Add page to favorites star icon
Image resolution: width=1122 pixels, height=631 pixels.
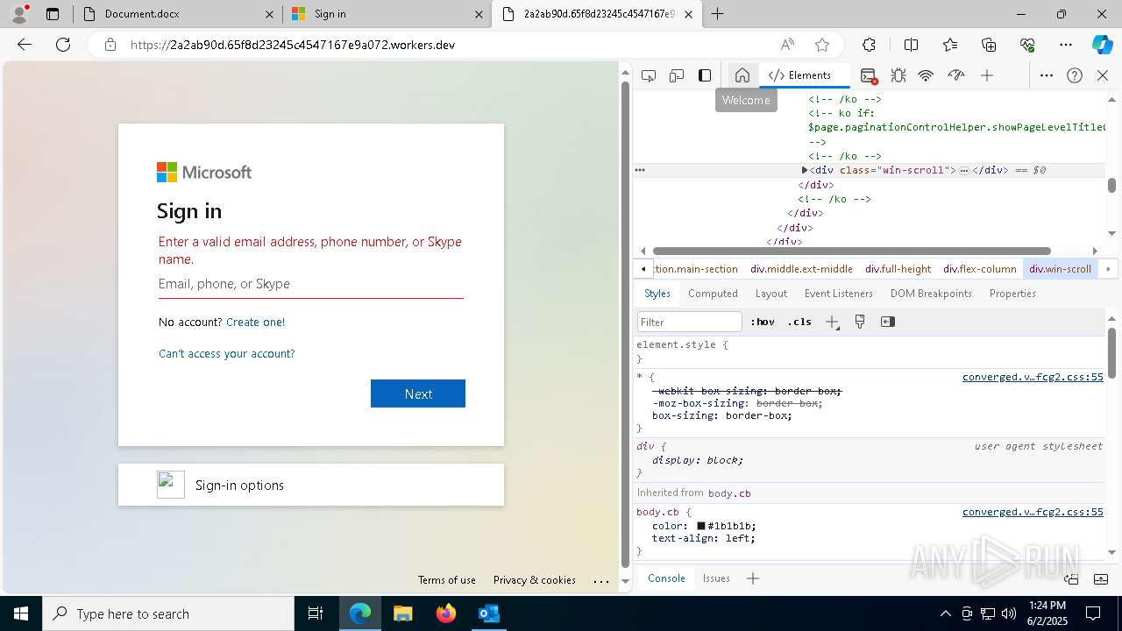pyautogui.click(x=822, y=45)
